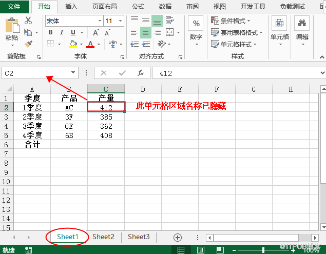Click the cell borders icon
Screen dimensions: 326x254
click(50, 44)
